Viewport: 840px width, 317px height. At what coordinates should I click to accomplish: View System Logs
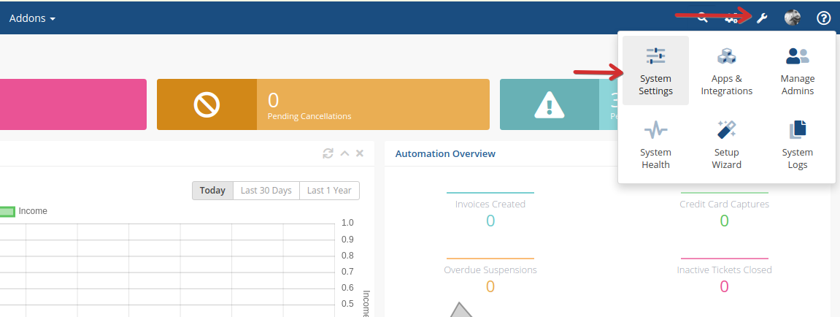[797, 145]
